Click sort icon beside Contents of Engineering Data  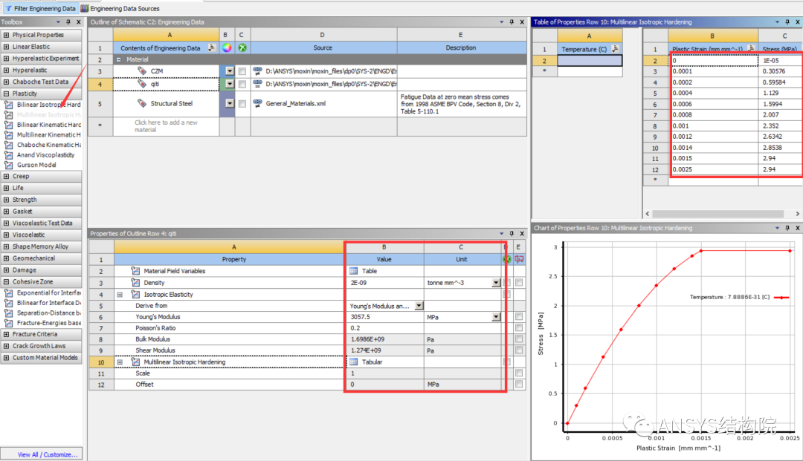tap(211, 48)
